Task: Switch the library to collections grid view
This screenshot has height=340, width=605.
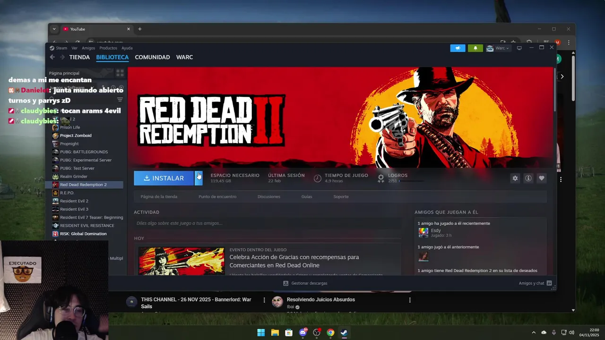Action: [120, 73]
